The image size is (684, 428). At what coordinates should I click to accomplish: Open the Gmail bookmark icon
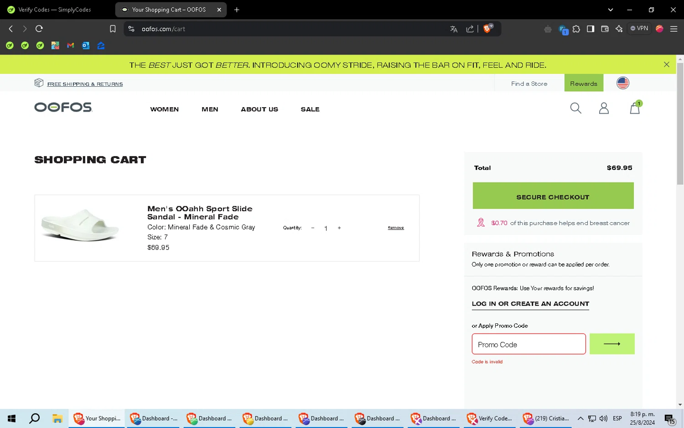(70, 46)
